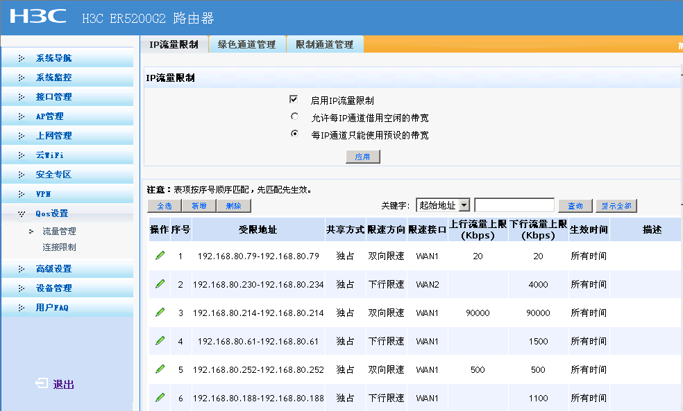
Task: Click the 90000 uplink value in row 3
Action: click(478, 313)
